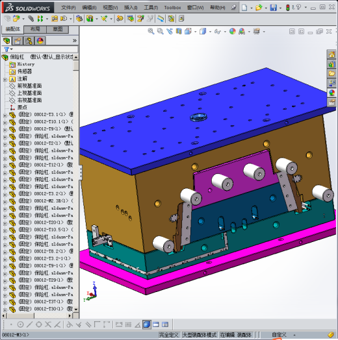Expand the 08012-T12<1> component node
The image size is (338, 340).
5,166
